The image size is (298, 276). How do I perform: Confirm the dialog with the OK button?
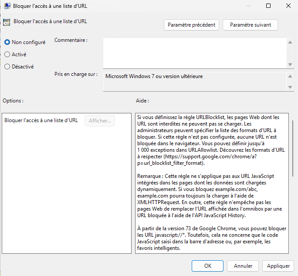(208, 266)
